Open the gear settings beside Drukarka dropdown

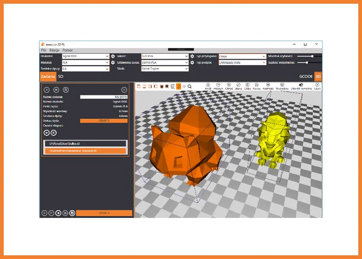113,56
